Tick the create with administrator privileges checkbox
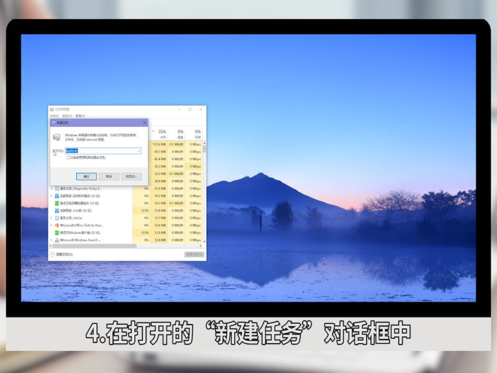The height and width of the screenshot is (373, 497). click(68, 158)
